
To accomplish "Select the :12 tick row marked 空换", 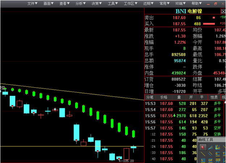I will 184,134.
